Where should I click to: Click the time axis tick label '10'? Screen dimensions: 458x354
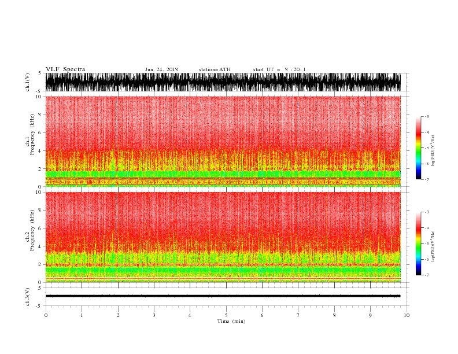coord(407,315)
